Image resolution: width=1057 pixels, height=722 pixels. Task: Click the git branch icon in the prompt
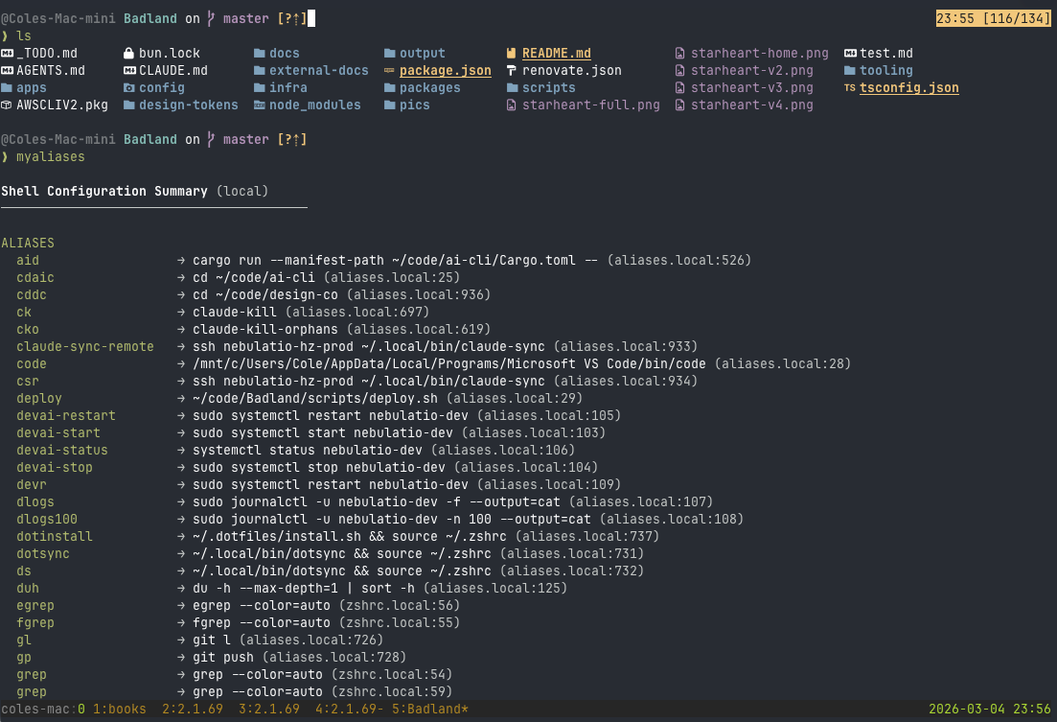[x=210, y=17]
